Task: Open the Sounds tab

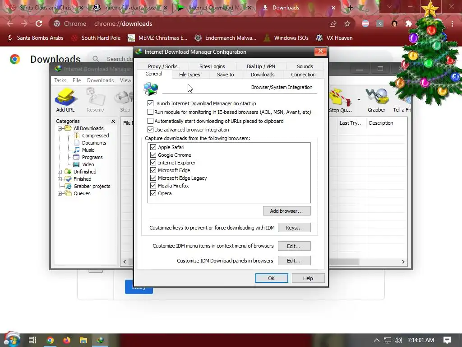Action: pyautogui.click(x=305, y=66)
